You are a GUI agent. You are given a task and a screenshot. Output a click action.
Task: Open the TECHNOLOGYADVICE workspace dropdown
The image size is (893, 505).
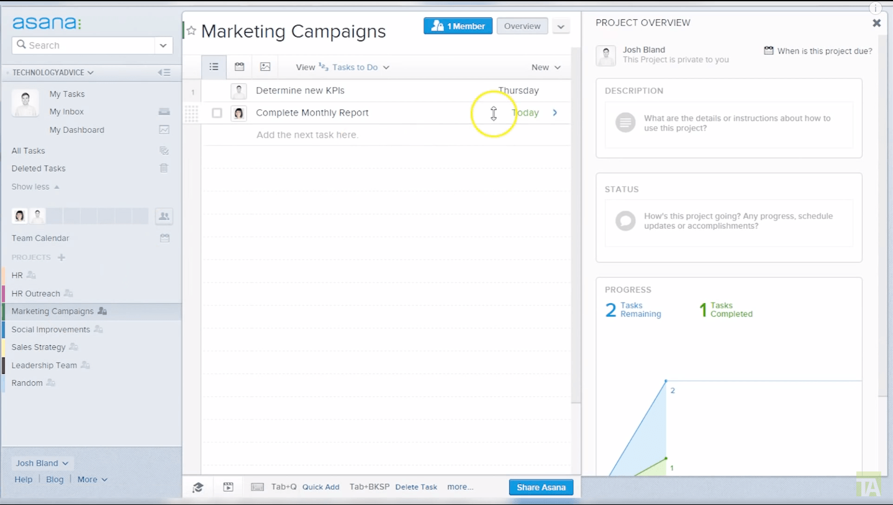(x=53, y=73)
